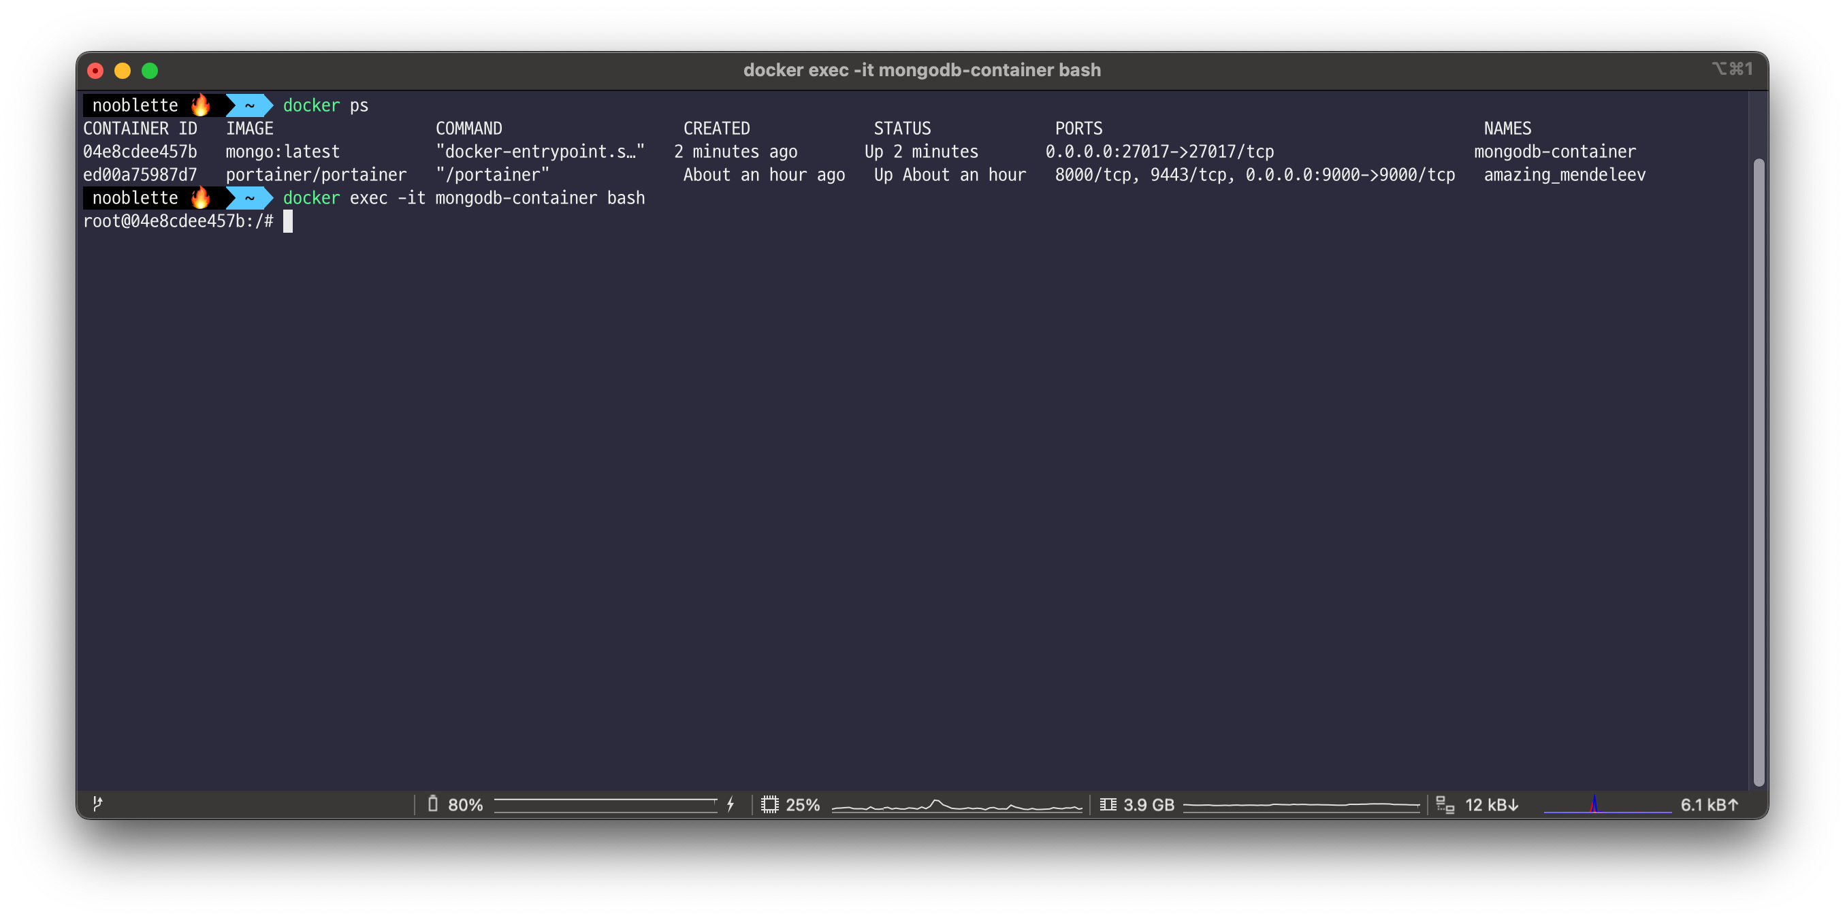
Task: Click the vertical scrollbar thumb
Action: [1759, 472]
